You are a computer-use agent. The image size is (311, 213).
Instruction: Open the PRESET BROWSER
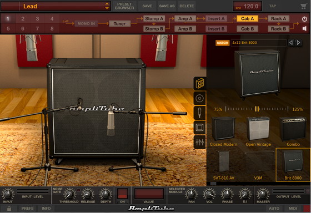click(x=124, y=6)
